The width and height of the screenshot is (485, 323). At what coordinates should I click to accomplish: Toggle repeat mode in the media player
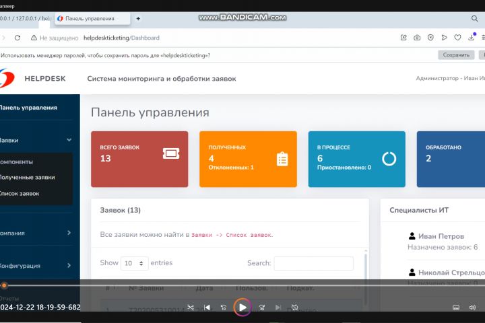pos(295,308)
